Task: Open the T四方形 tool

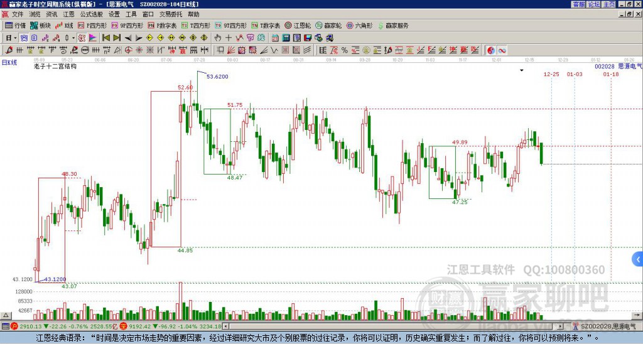Action: [x=196, y=25]
